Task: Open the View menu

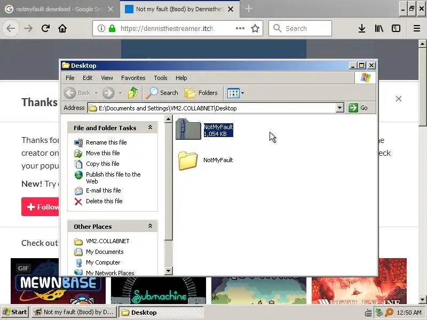Action: [107, 78]
